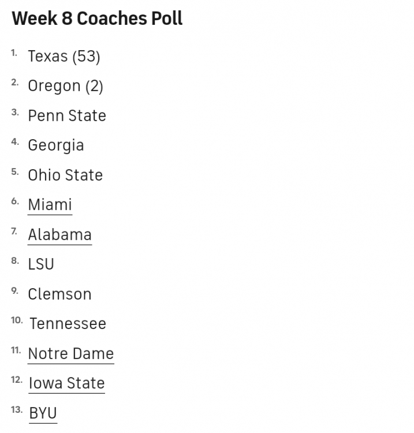Image resolution: width=414 pixels, height=433 pixels.
Task: Click rank number 10 beside Tennessee
Action: point(17,320)
